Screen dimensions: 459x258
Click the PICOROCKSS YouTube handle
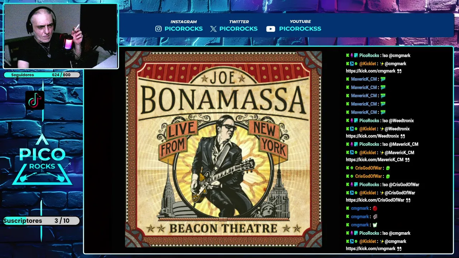pos(300,29)
